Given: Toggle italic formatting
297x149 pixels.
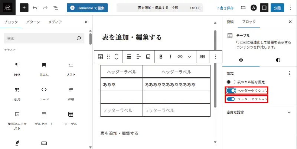Looking at the screenshot, I should point(170,56).
